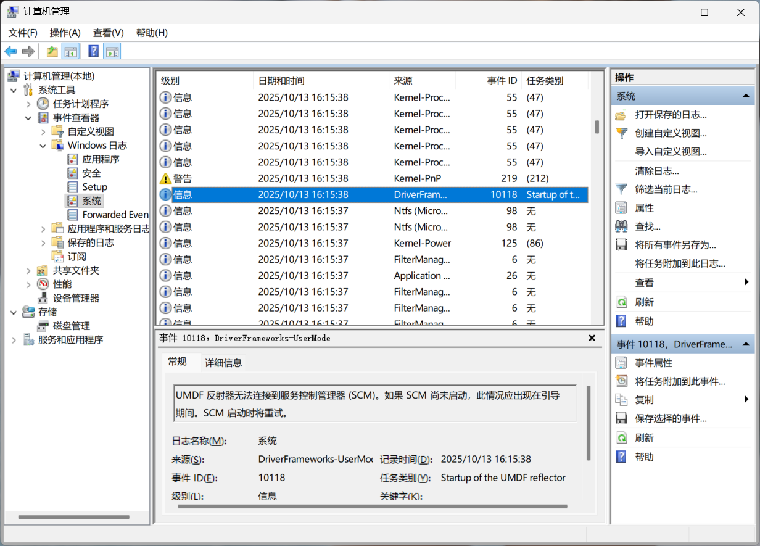Click the 打开保存的日志 folder icon

click(x=622, y=115)
